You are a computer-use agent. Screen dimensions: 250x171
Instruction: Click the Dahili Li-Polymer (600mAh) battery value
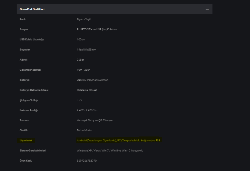pos(93,80)
